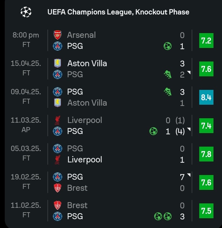The width and height of the screenshot is (222, 228).
Task: Open UEFA Champions League, Knockout Phase header
Action: [118, 12]
